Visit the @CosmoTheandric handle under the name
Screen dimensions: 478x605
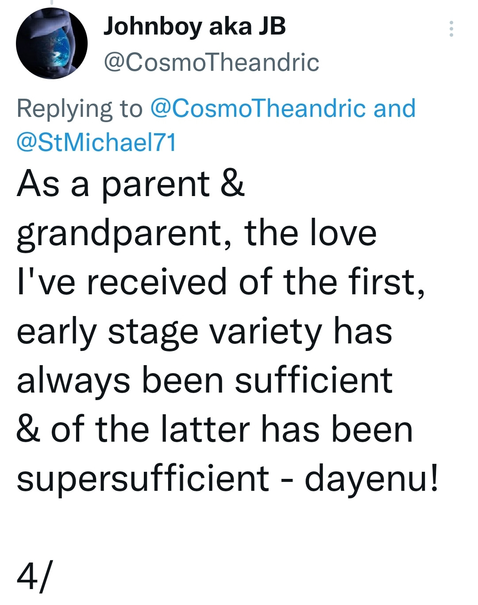pyautogui.click(x=211, y=62)
